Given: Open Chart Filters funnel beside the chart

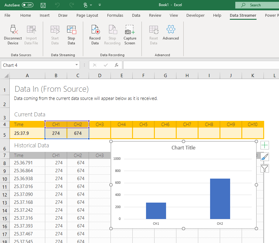Looking at the screenshot, I should point(264,168).
